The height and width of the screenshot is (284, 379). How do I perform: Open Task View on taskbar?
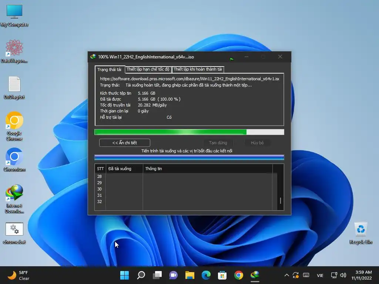click(157, 275)
